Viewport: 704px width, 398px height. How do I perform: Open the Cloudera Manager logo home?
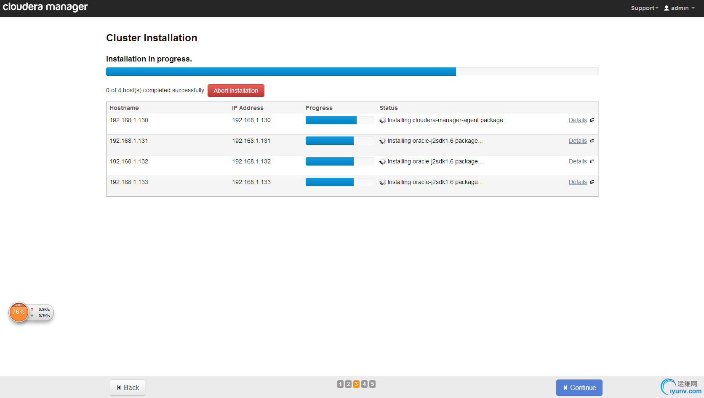coord(45,7)
